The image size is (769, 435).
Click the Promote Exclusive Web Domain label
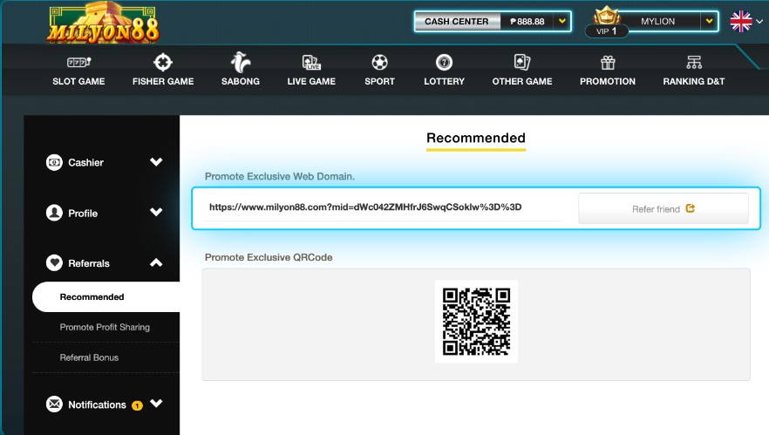point(280,177)
